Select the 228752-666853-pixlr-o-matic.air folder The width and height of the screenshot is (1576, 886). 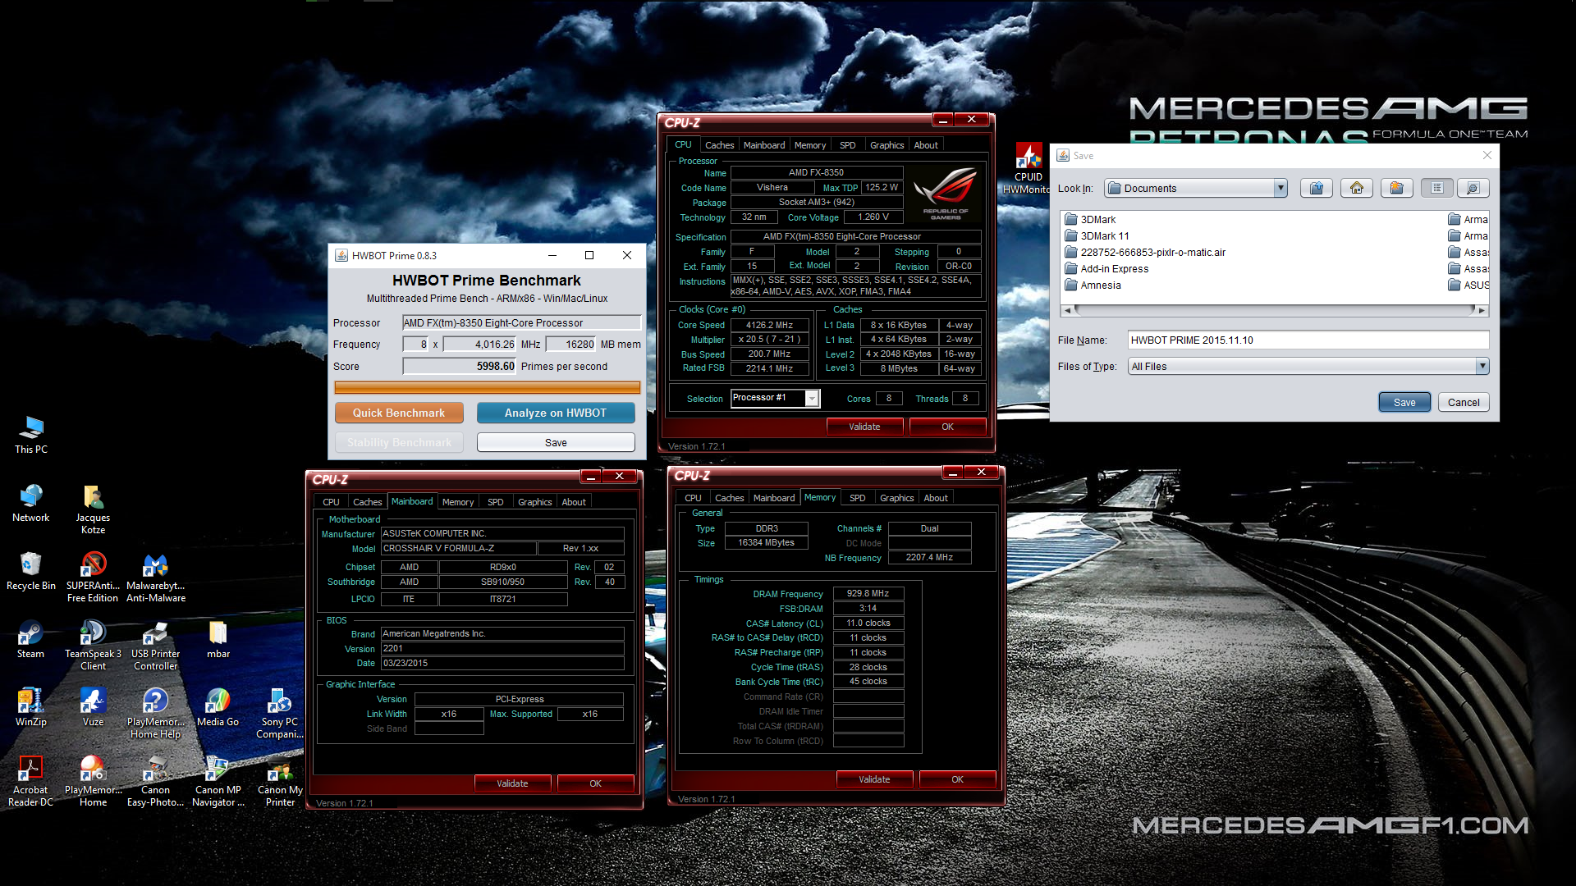[x=1144, y=252]
